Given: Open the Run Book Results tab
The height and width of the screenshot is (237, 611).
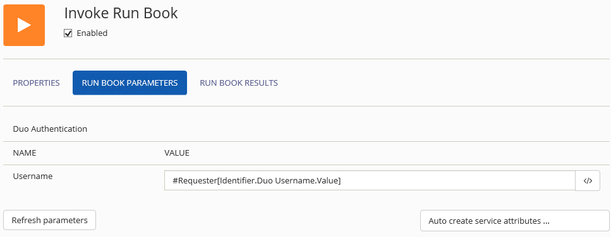Looking at the screenshot, I should [239, 83].
